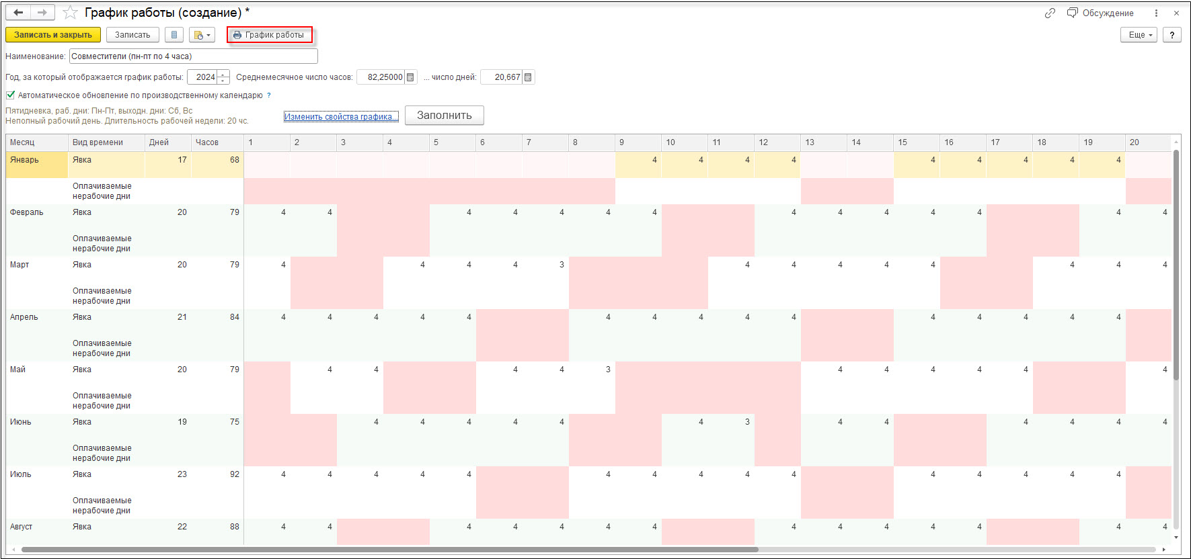The width and height of the screenshot is (1191, 559).
Task: Open the create-based-on dropdown in the toolbar
Action: pos(202,35)
